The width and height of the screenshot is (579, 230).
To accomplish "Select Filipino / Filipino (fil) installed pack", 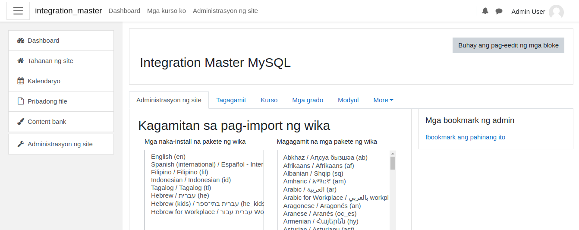I will [204, 172].
